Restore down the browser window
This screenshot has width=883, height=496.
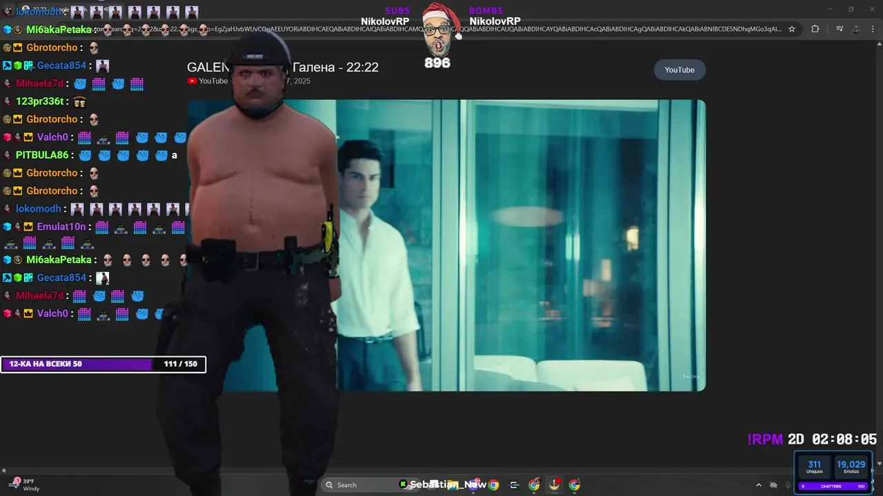(851, 9)
